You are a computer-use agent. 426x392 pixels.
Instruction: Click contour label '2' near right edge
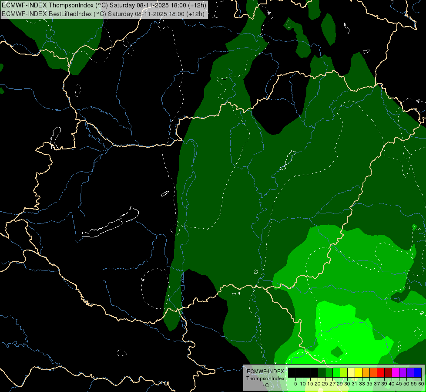pyautogui.click(x=421, y=313)
